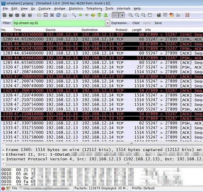Open the Tools menu
Image resolution: width=203 pixels, height=192 pixels.
(x=109, y=9)
